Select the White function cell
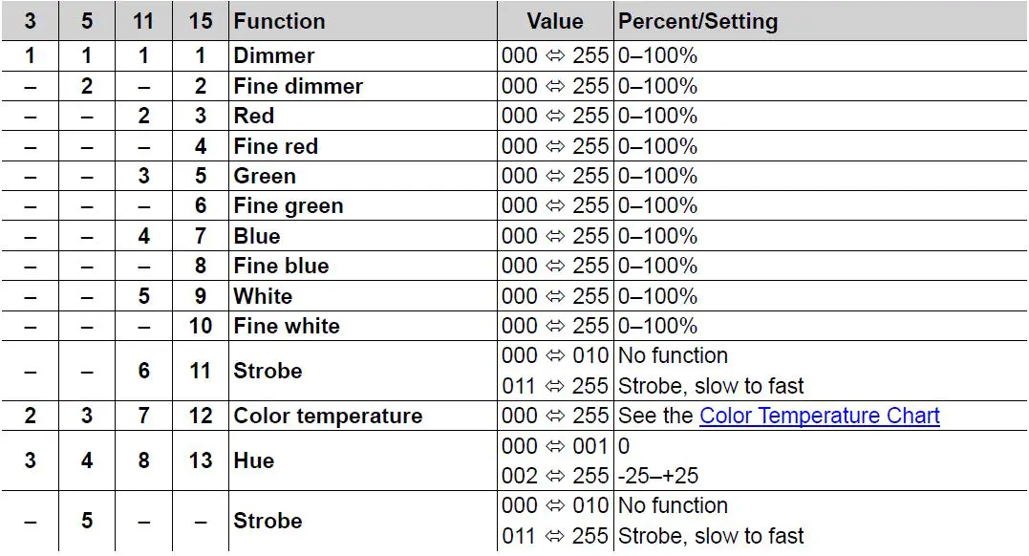The width and height of the screenshot is (1029, 556). pos(263,296)
